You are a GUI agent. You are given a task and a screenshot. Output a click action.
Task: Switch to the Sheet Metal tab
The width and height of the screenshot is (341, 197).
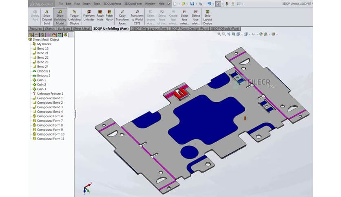pos(82,28)
